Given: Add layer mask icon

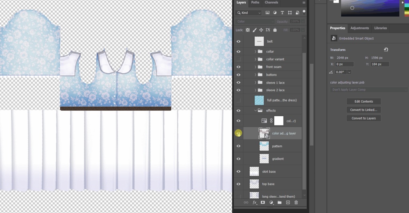Looking at the screenshot, I should pyautogui.click(x=263, y=202).
